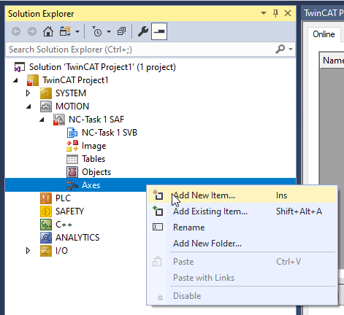Click the Image node icon
Viewport: 344px width, 315px height.
coord(72,146)
